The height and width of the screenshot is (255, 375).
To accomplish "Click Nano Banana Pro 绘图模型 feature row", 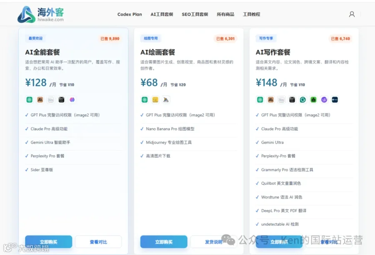I will point(170,129).
